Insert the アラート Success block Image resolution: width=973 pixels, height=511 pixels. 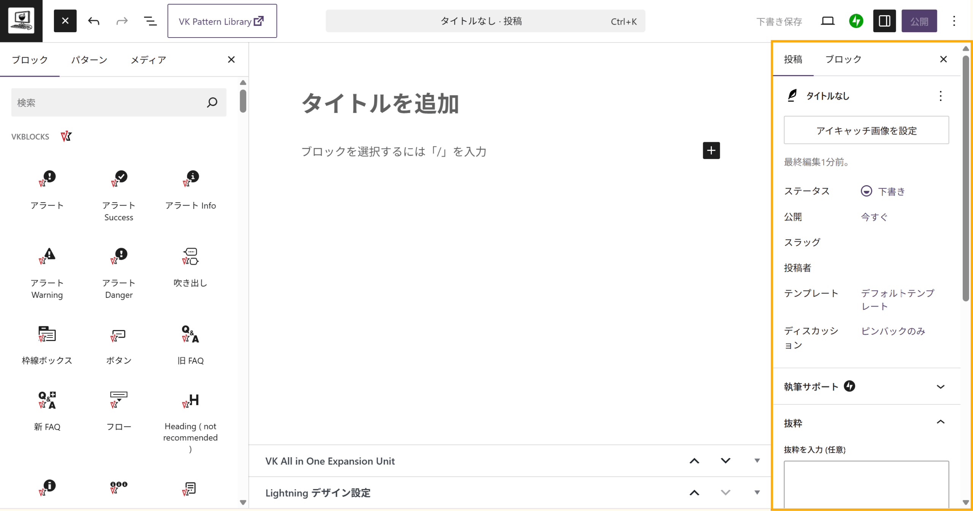coord(119,194)
